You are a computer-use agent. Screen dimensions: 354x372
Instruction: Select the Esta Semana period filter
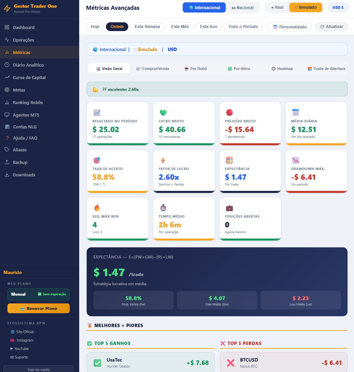click(147, 27)
